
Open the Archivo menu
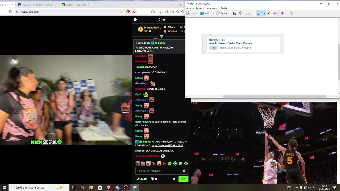(190, 8)
